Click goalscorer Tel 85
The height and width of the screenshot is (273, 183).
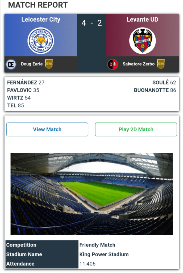[15, 105]
